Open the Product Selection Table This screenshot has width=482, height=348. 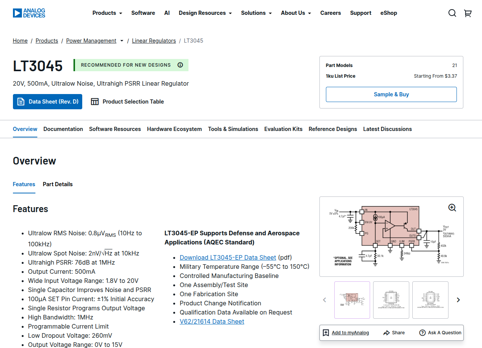127,102
